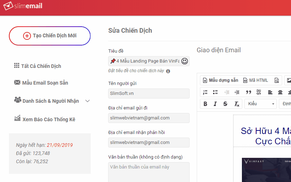291x182 pixels.
Task: Click the Tên người gửi input field
Action: pyautogui.click(x=149, y=93)
